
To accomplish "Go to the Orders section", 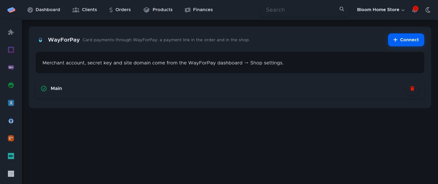I will [x=120, y=10].
